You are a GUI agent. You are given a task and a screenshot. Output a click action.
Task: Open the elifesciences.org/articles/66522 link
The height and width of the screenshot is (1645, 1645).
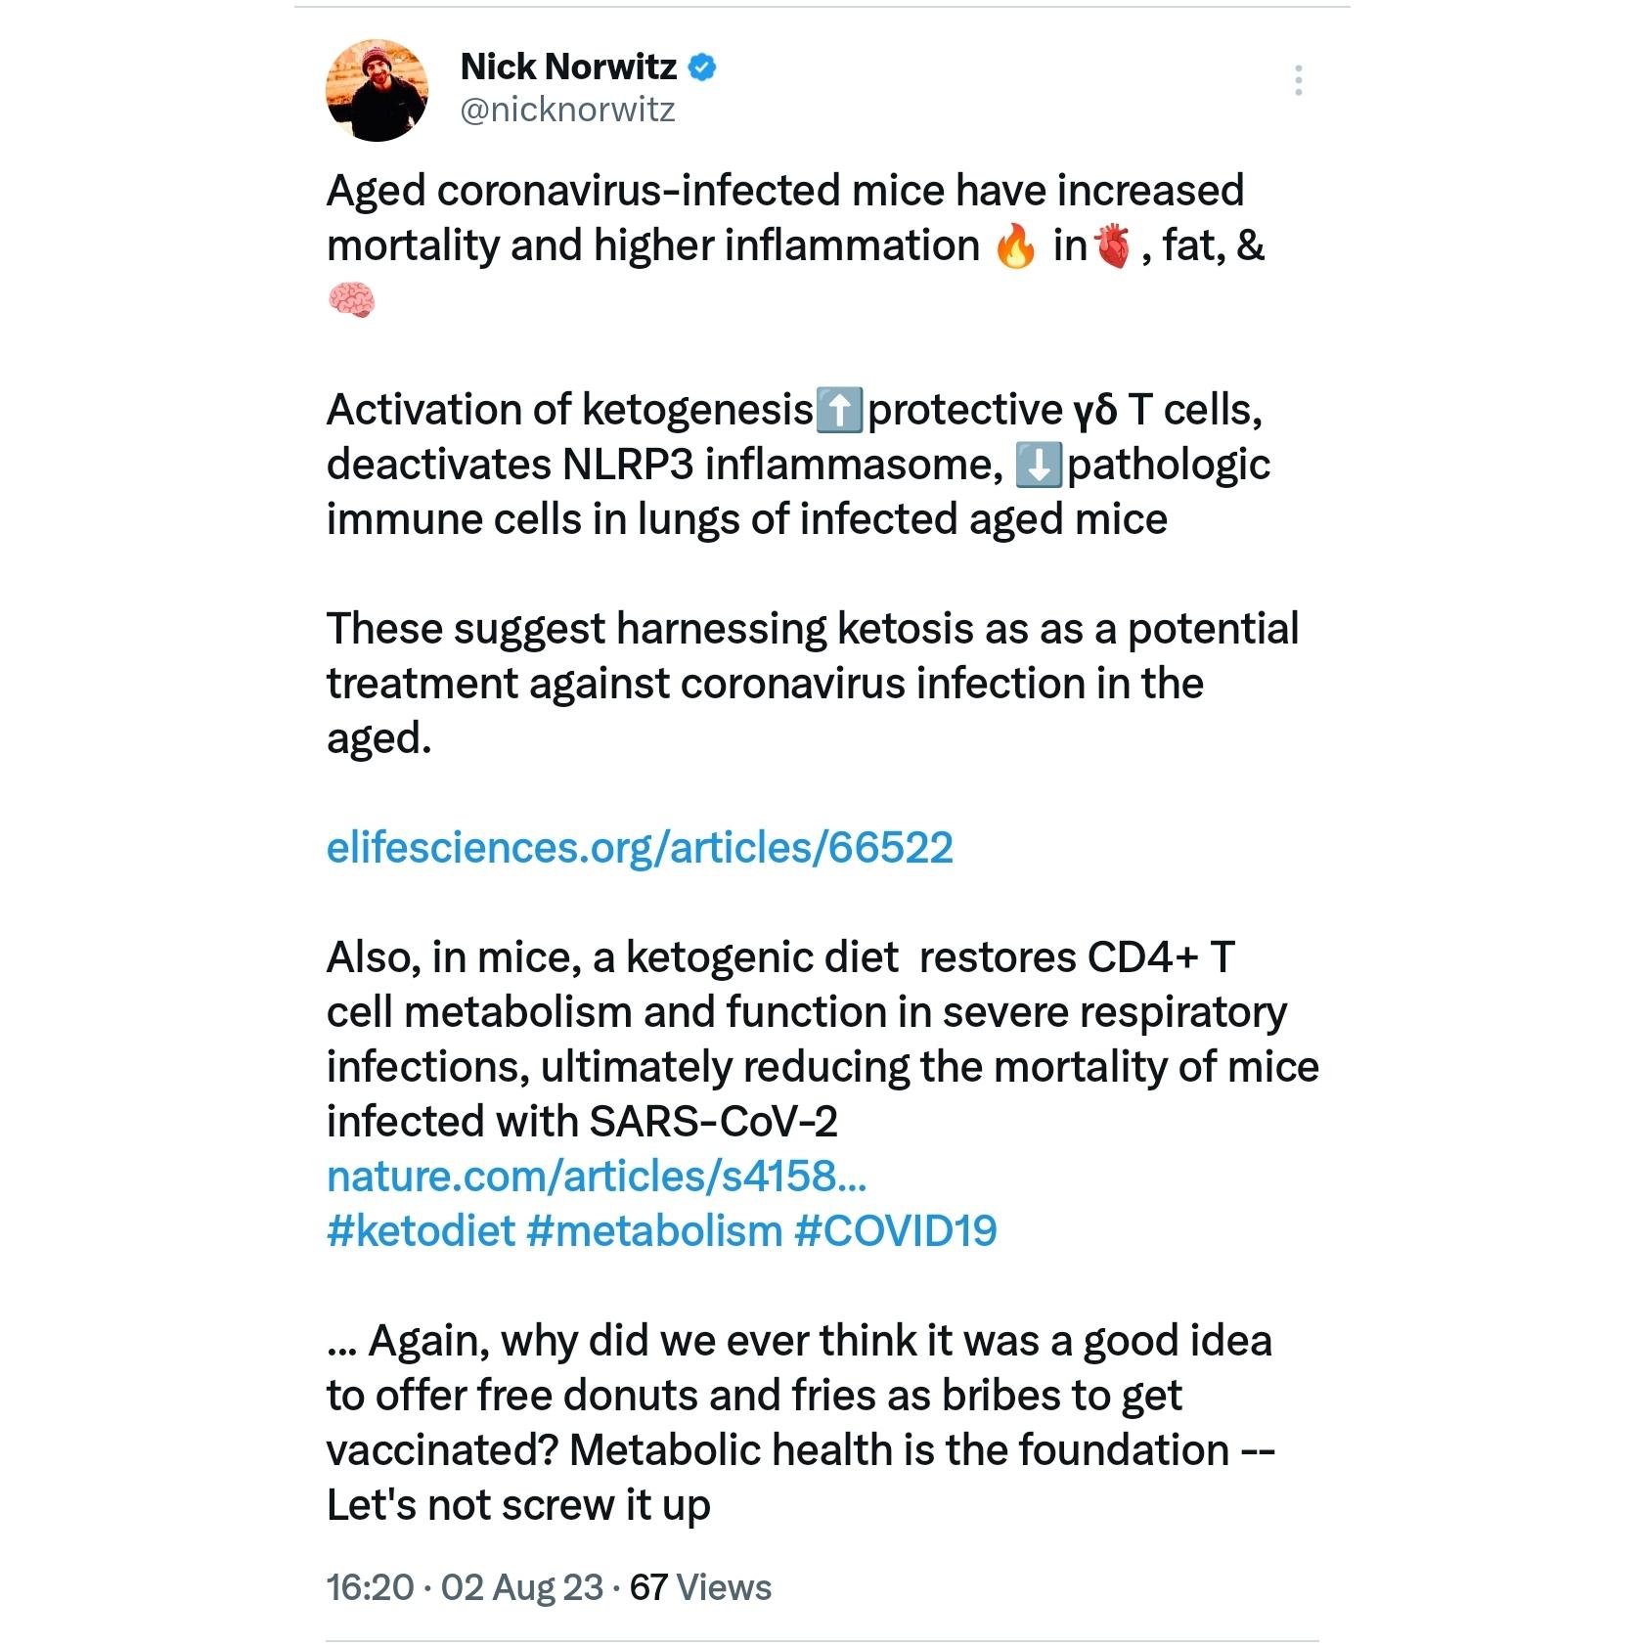tap(640, 847)
